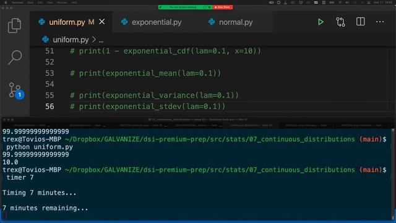Click the terminal cursor block at bottom
The image size is (396, 223).
[4, 216]
